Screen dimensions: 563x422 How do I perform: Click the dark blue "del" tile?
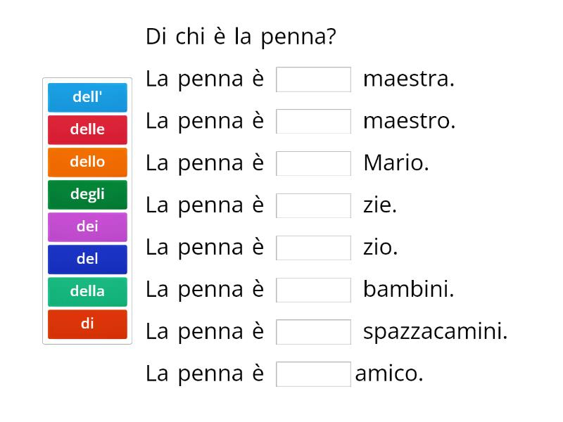point(87,259)
